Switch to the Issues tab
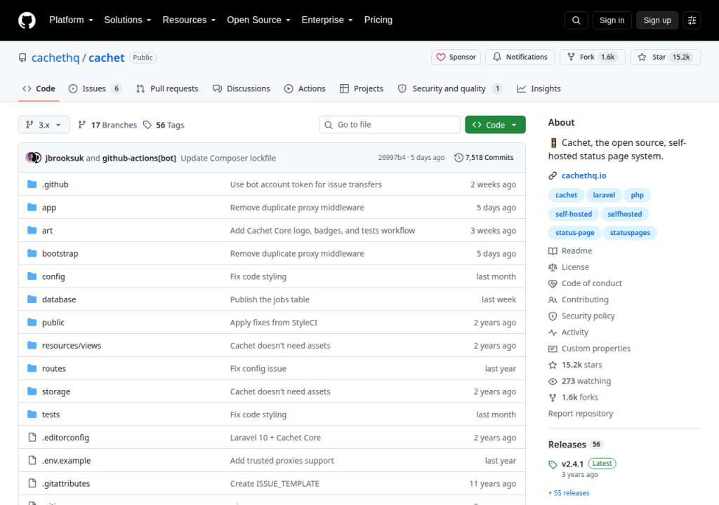Image resolution: width=719 pixels, height=505 pixels. 95,89
